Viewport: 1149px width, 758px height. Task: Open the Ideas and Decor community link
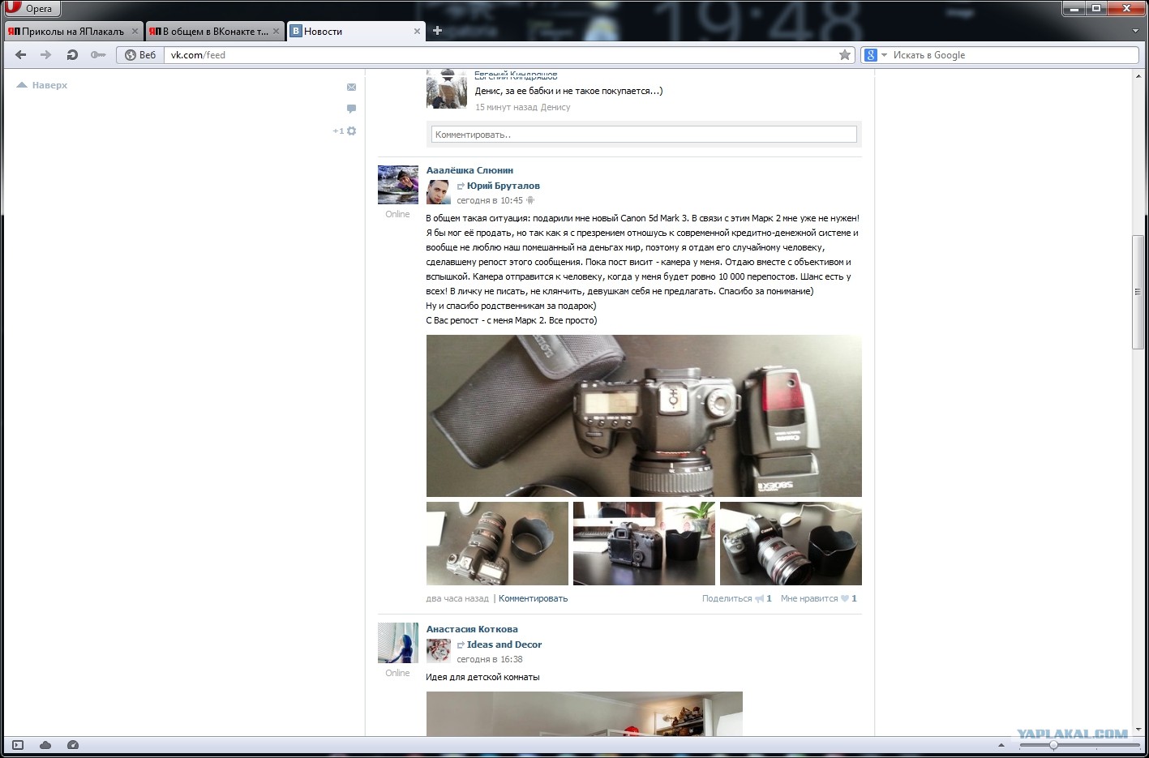504,645
